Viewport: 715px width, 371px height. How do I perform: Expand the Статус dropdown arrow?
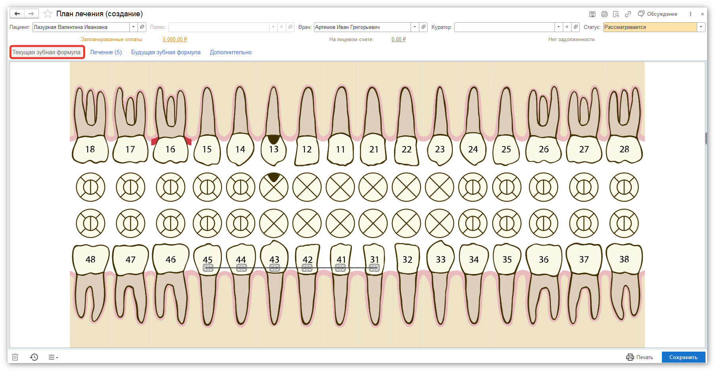pyautogui.click(x=701, y=27)
